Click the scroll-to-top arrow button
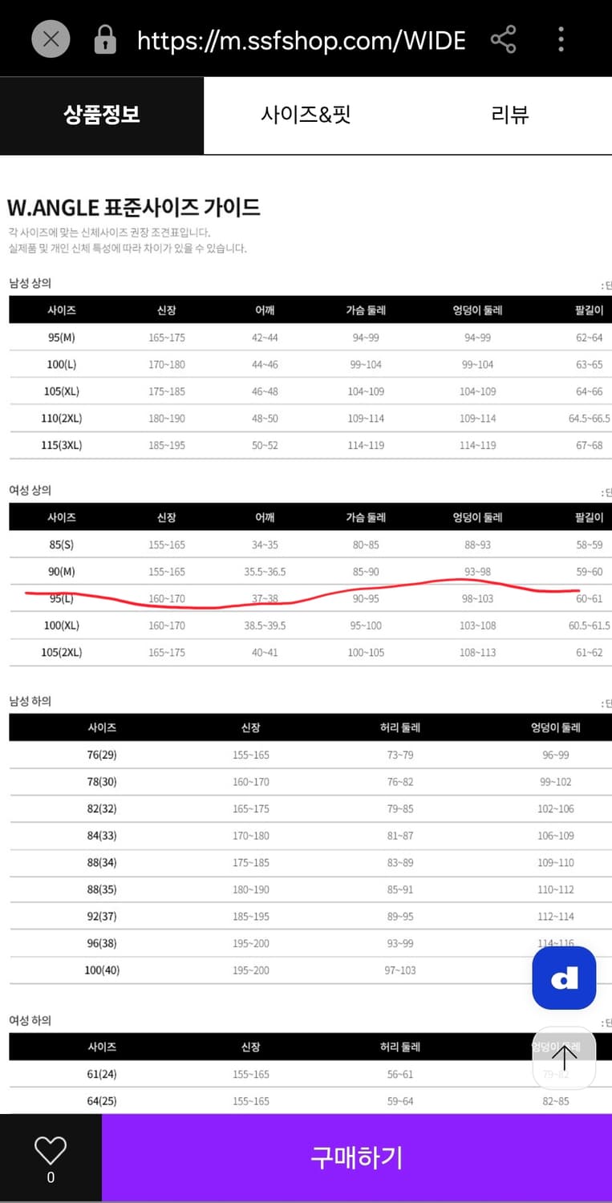 click(564, 1059)
